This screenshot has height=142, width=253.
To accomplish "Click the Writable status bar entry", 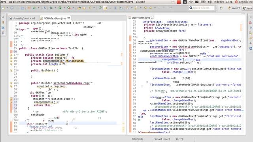I will click(x=138, y=139).
